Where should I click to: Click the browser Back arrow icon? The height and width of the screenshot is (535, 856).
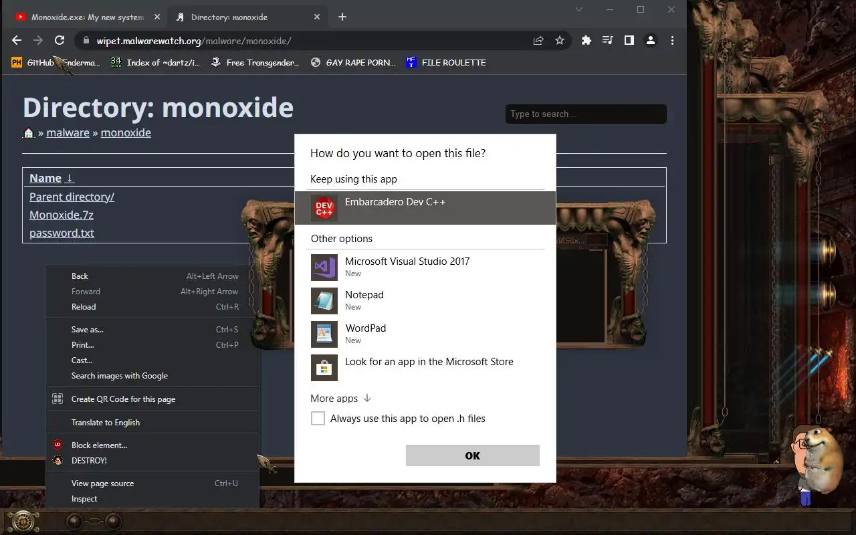click(17, 41)
